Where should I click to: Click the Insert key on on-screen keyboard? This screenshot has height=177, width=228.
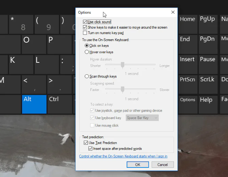(188, 64)
